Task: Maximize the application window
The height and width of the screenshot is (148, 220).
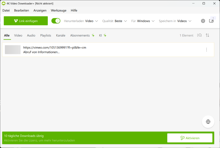Action: 204,3
